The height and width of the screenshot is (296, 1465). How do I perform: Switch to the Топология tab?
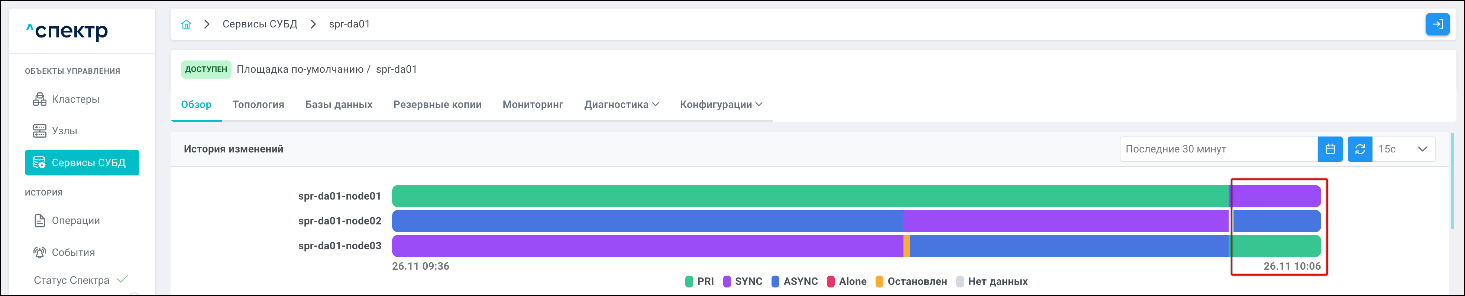(x=258, y=105)
